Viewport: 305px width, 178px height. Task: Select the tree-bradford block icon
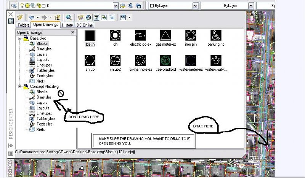165,60
